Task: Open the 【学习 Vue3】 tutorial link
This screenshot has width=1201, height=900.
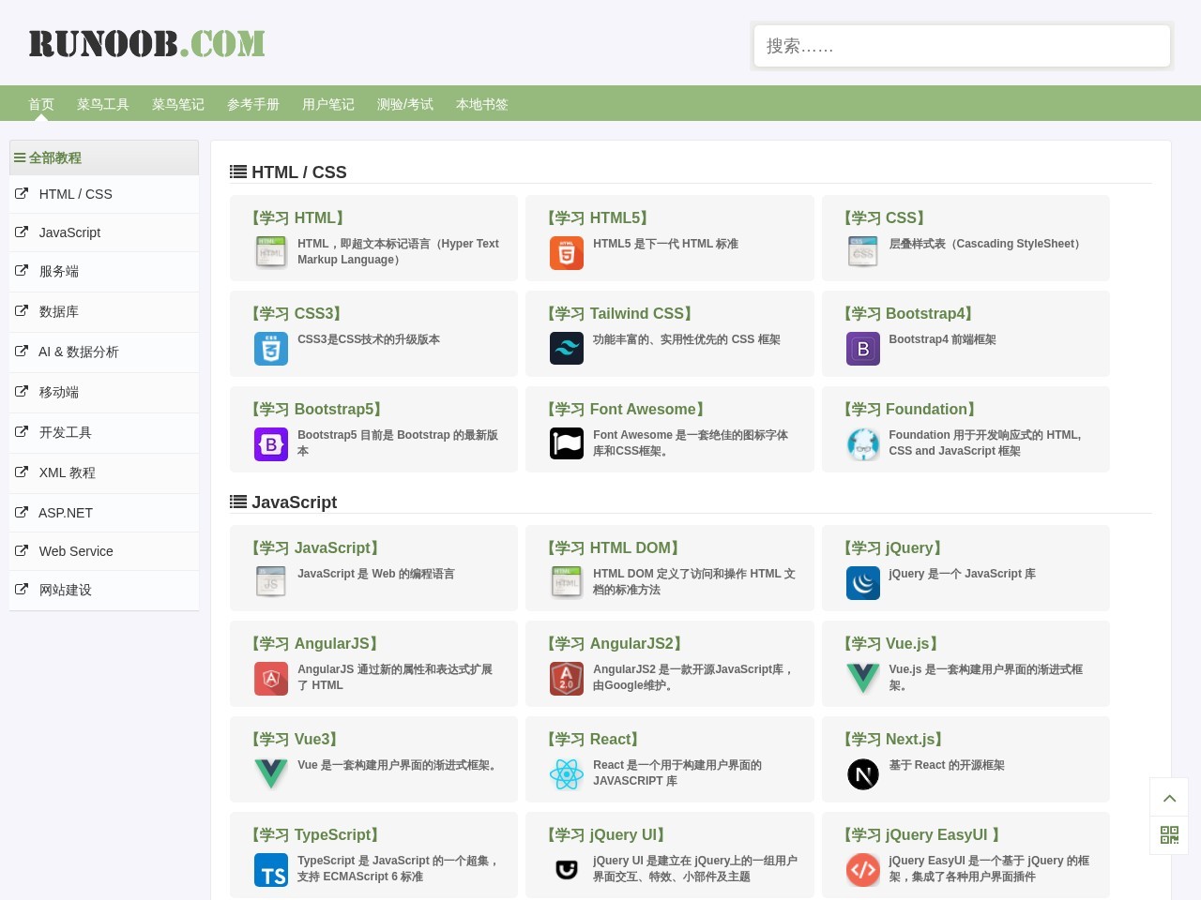Action: tap(296, 740)
